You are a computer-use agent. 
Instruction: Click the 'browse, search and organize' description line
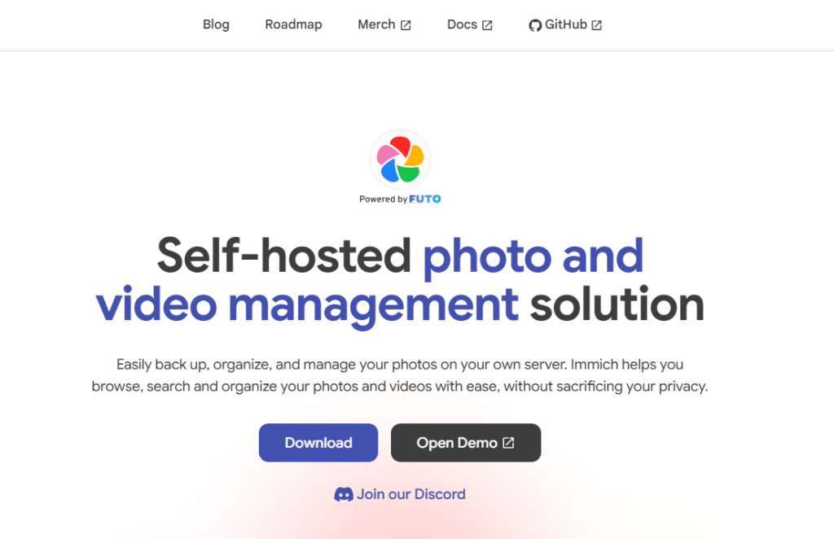400,387
